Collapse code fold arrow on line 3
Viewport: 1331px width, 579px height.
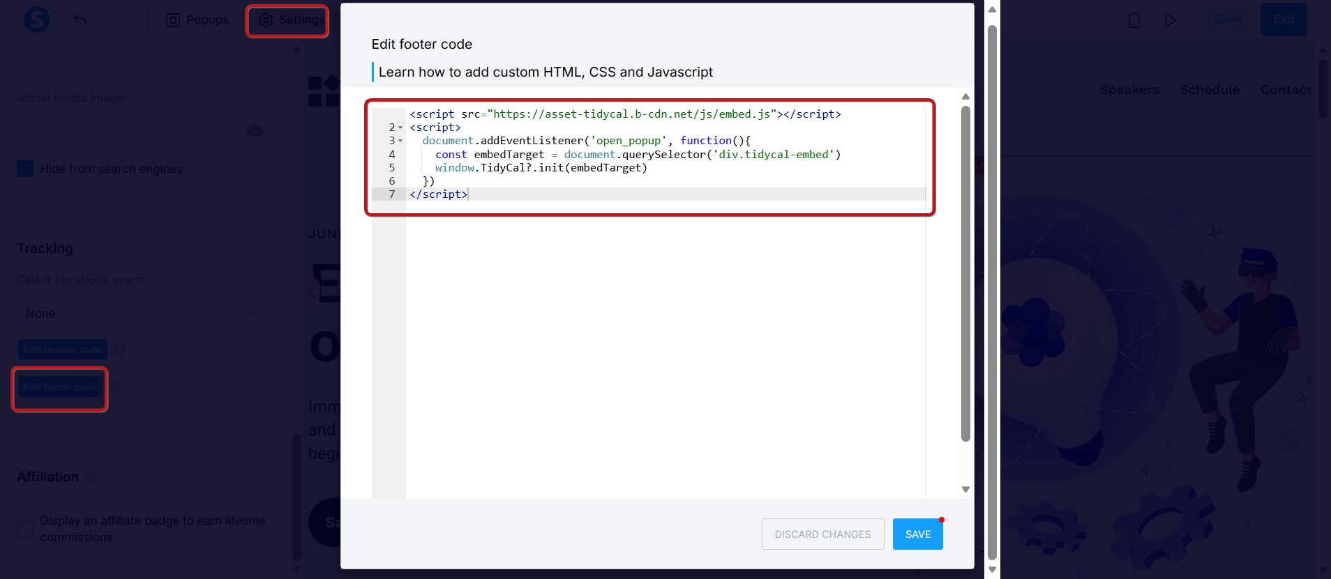click(x=400, y=141)
